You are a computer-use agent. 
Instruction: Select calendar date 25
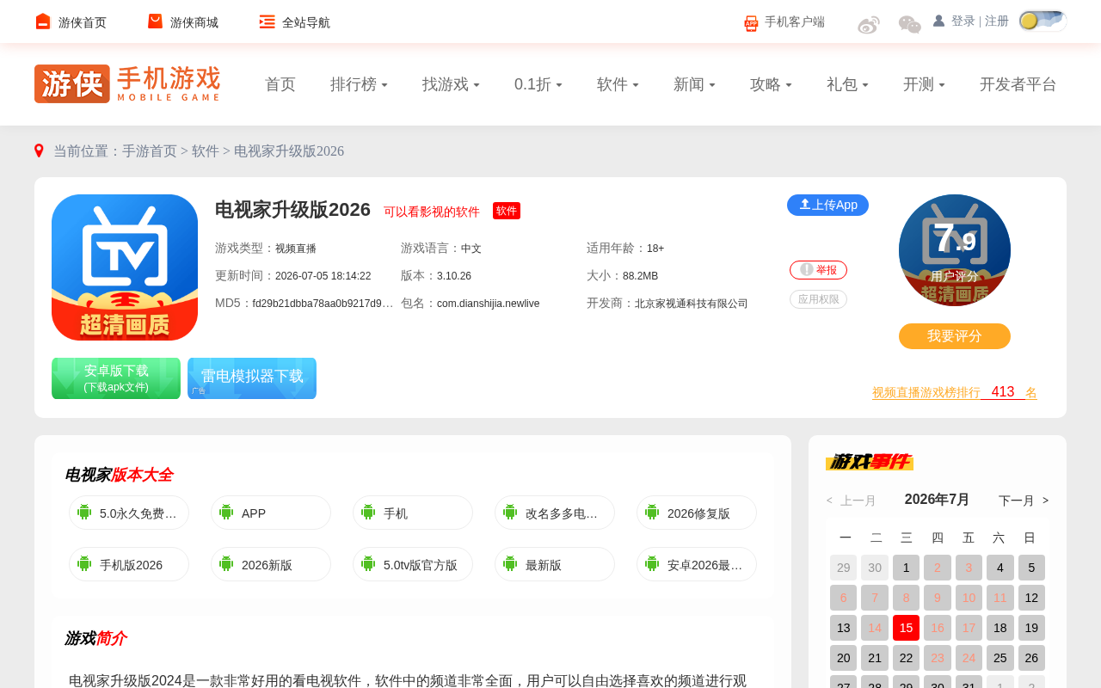tap(1000, 658)
